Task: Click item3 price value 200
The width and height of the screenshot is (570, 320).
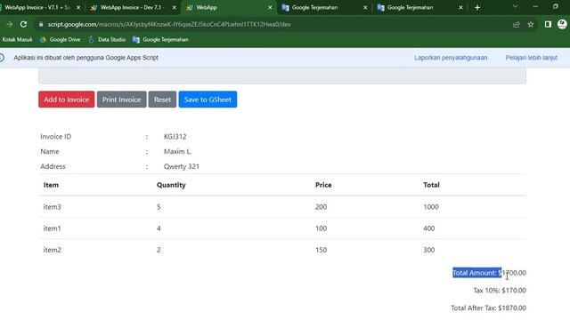Action: (321, 207)
